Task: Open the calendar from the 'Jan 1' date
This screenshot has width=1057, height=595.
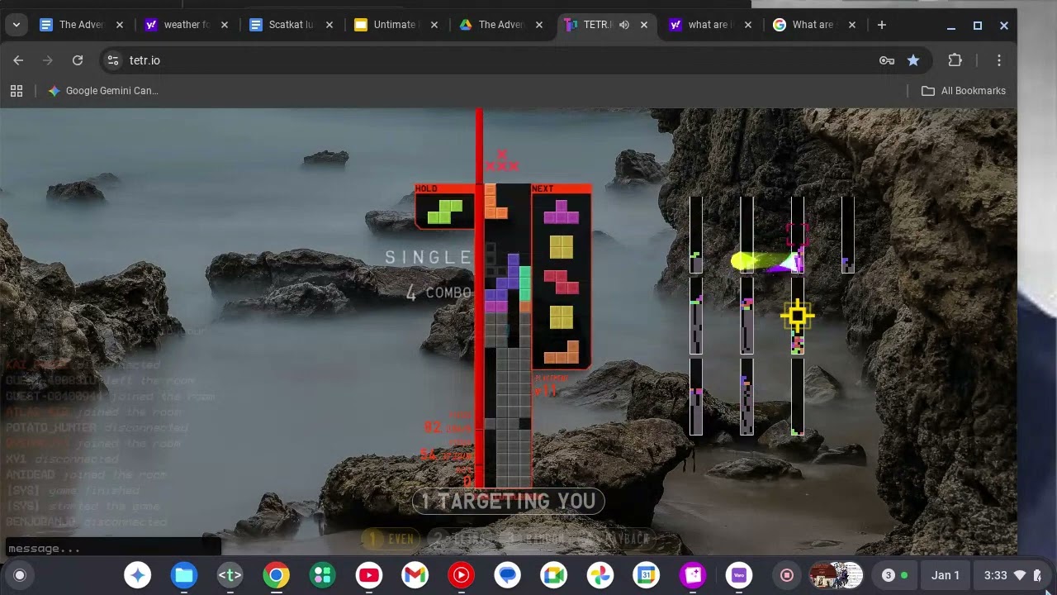Action: tap(946, 575)
